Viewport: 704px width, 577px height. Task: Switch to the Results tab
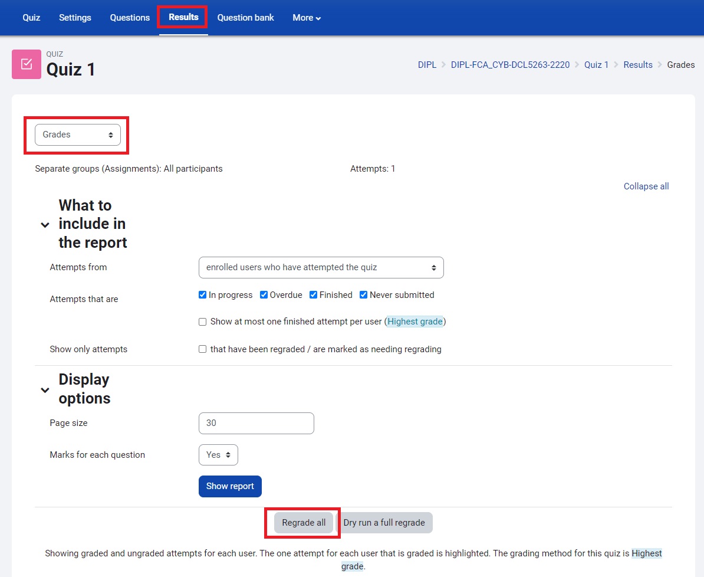coord(183,17)
